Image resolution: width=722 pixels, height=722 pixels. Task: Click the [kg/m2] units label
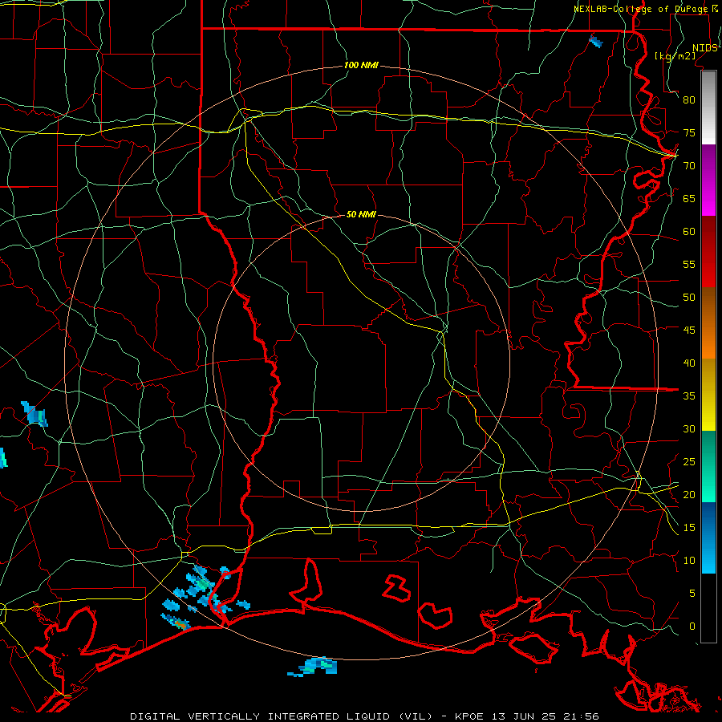tap(675, 56)
